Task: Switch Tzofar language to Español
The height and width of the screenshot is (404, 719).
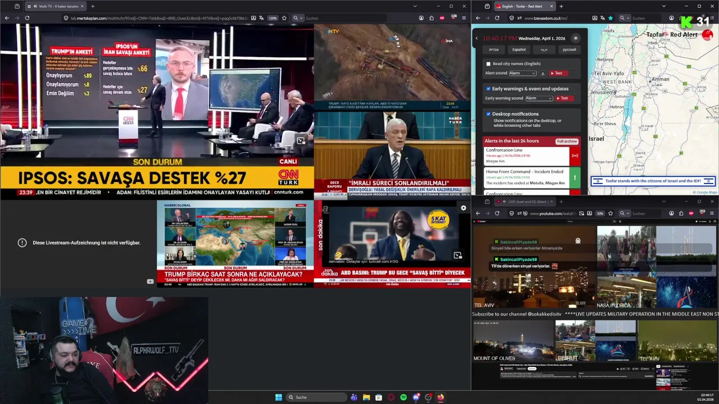Action: click(x=519, y=49)
